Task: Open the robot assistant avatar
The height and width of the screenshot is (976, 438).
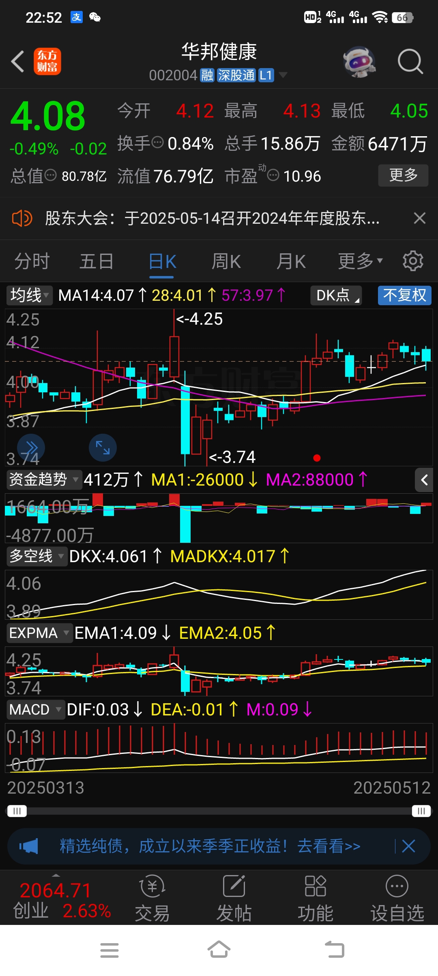Action: click(359, 62)
